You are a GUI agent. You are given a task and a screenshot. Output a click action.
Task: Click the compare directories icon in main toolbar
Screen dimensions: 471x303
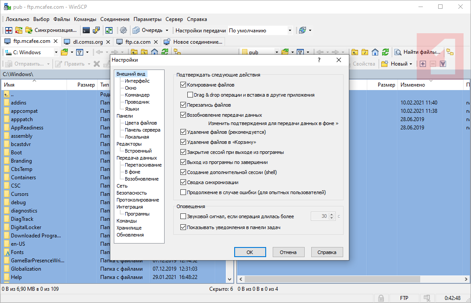9,30
